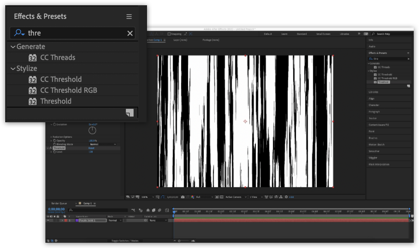Switch to the Small Screen workspace
419x248 pixels.
click(x=323, y=34)
